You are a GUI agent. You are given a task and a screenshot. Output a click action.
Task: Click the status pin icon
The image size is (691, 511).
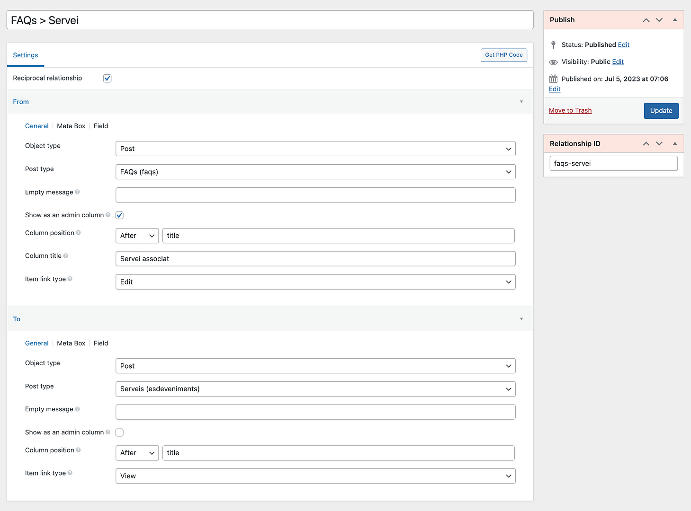coord(553,45)
